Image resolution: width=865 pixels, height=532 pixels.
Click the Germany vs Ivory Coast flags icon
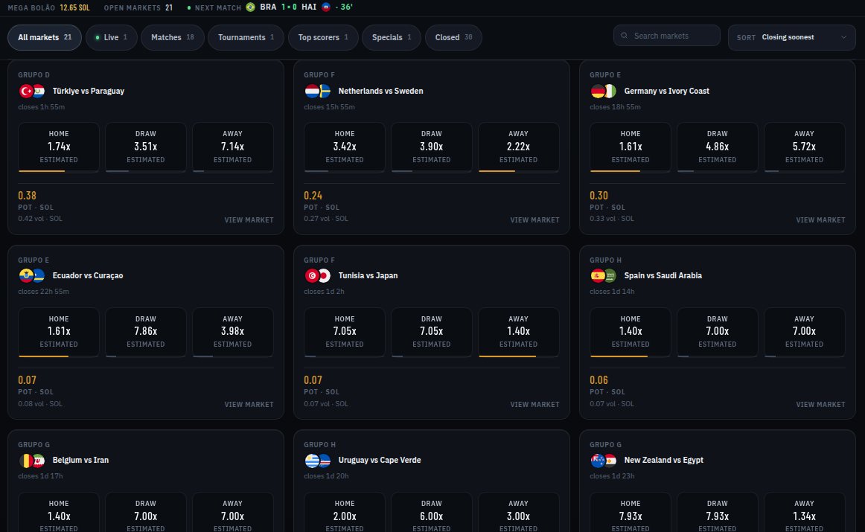click(x=604, y=91)
